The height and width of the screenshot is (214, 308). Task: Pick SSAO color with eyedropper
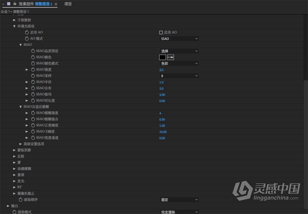tap(170, 57)
